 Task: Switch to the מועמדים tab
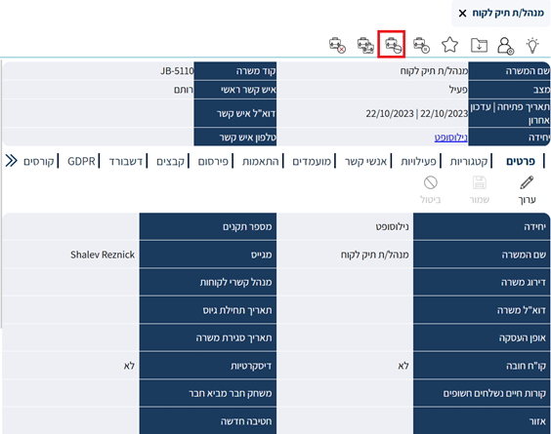[x=312, y=161]
